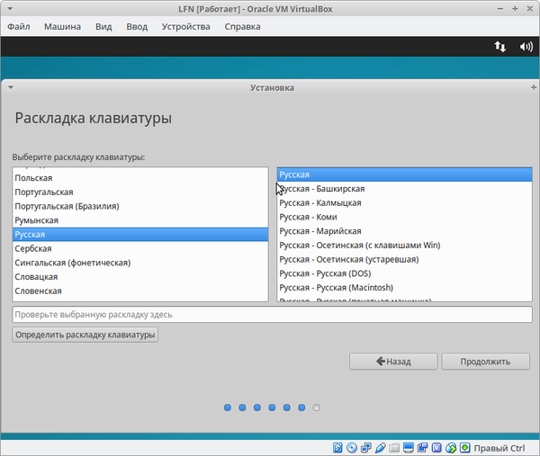Select Польская in the language list
Image resolution: width=540 pixels, height=456 pixels.
pyautogui.click(x=33, y=178)
